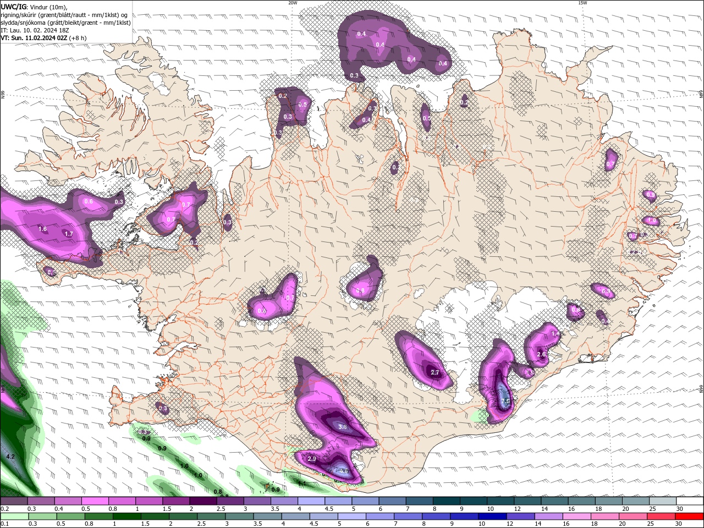Click the '0.6' snowfall value in the west
The height and width of the screenshot is (528, 704).
89,201
